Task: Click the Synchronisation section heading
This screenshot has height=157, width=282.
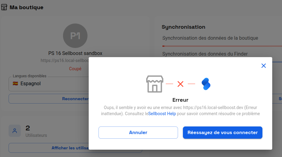Action: coord(183,27)
